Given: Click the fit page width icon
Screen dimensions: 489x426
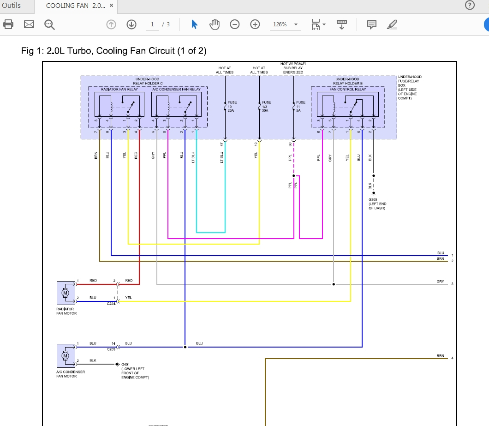Looking at the screenshot, I should [315, 24].
